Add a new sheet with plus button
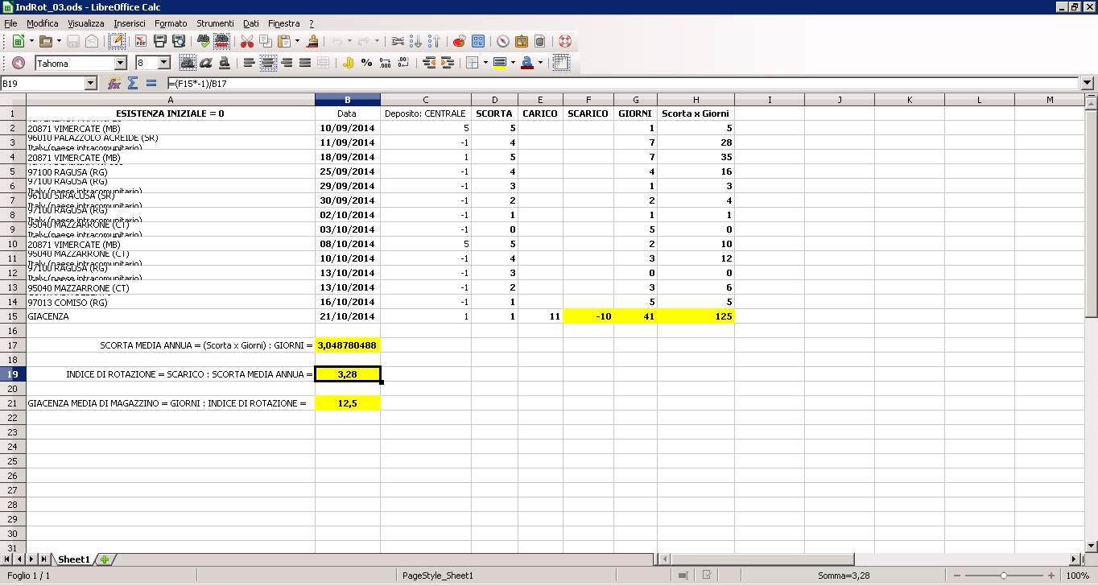This screenshot has height=586, width=1098. pyautogui.click(x=104, y=559)
